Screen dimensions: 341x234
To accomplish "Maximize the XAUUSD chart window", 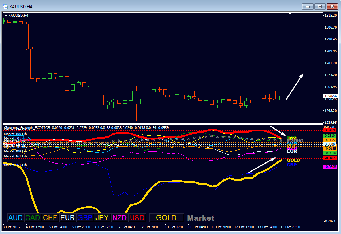I will [x=320, y=6].
